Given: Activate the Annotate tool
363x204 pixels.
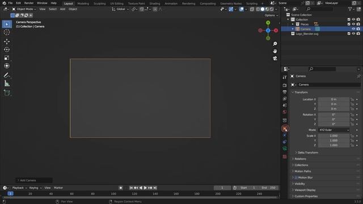Looking at the screenshot, I should click(7, 75).
